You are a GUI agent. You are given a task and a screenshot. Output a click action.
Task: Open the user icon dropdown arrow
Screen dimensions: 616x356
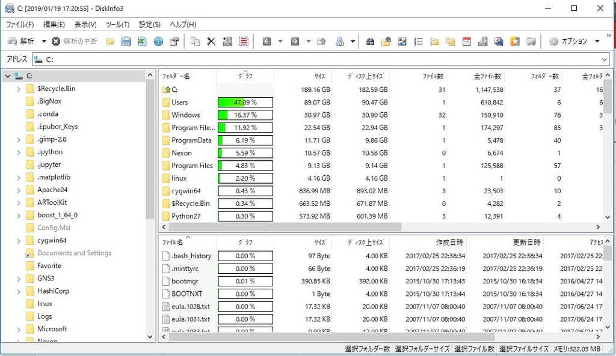coord(353,41)
